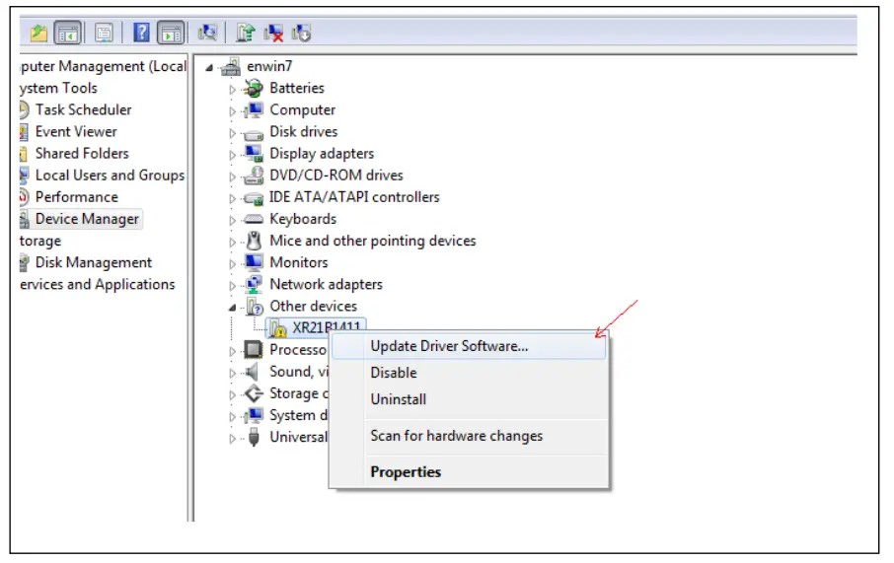Click the 'enwin7' computer name label
Screen dimensions: 894x563
click(269, 67)
